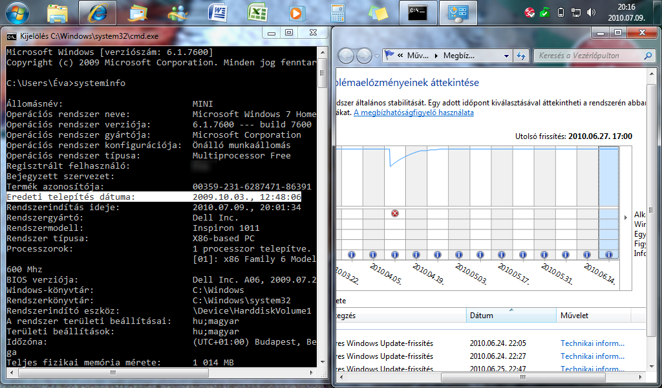The width and height of the screenshot is (662, 388).
Task: Open Internet Explorer from the taskbar
Action: [x=97, y=12]
